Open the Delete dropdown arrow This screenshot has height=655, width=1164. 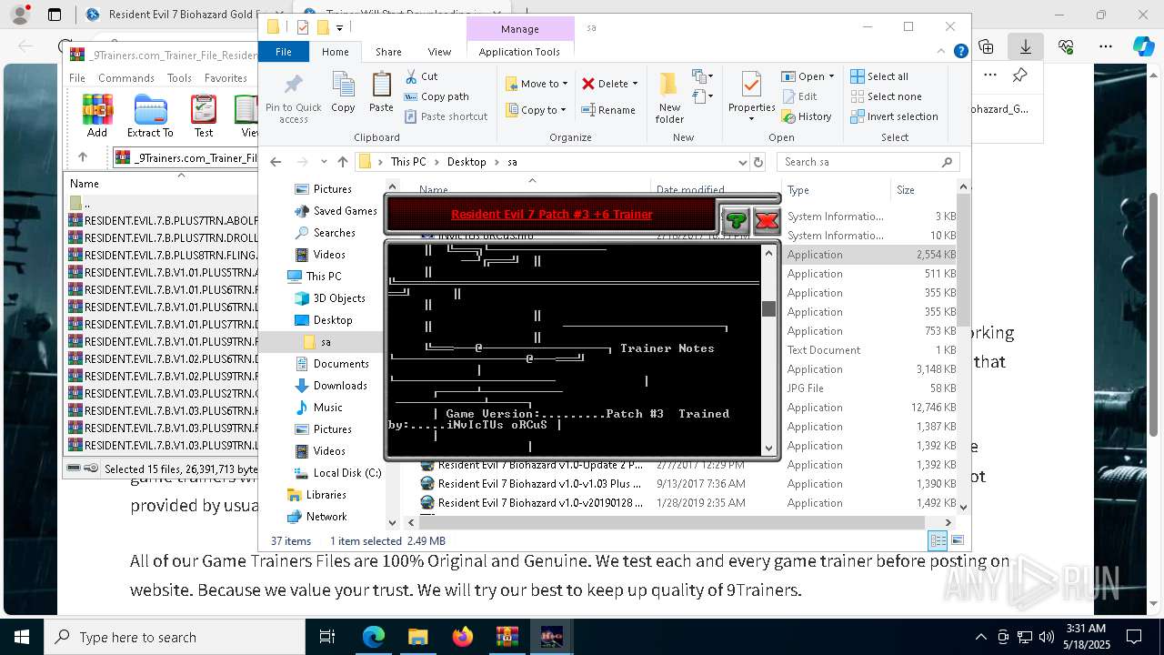click(x=635, y=84)
